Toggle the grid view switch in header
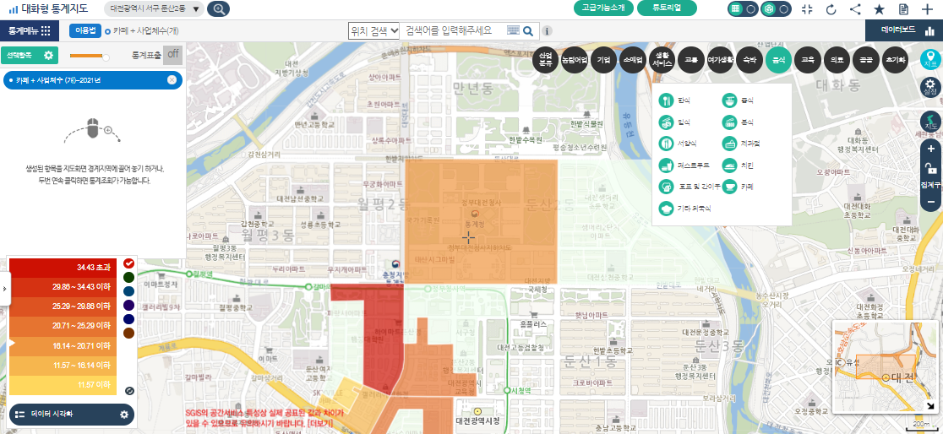The height and width of the screenshot is (434, 943). pyautogui.click(x=743, y=9)
